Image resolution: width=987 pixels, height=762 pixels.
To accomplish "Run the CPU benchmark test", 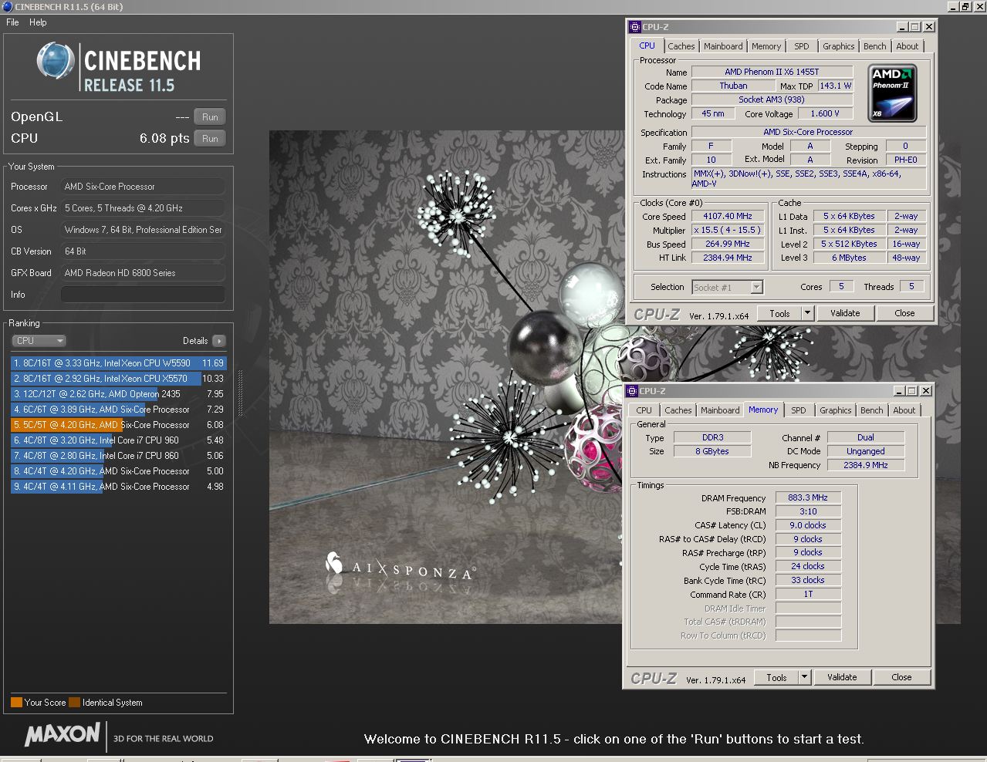I will [210, 139].
